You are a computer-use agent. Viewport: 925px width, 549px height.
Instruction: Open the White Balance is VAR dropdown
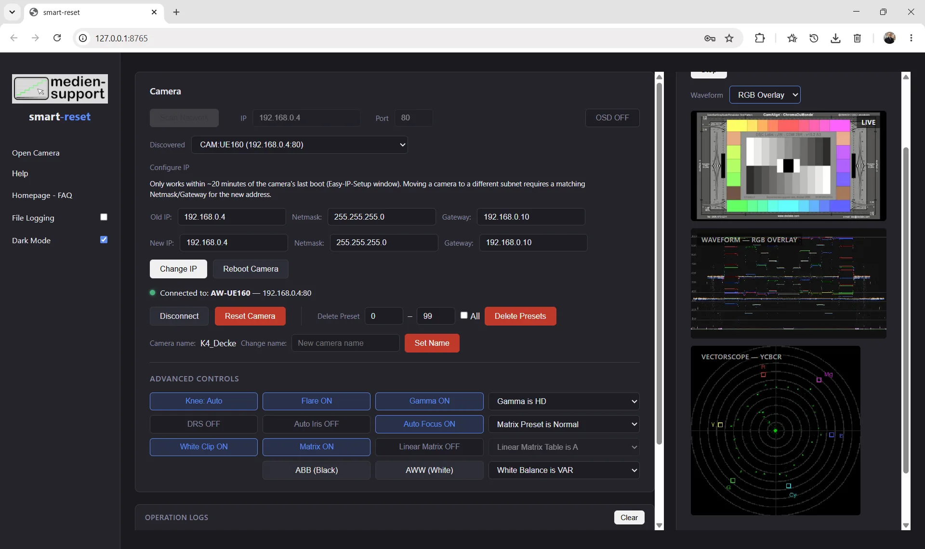pos(564,470)
